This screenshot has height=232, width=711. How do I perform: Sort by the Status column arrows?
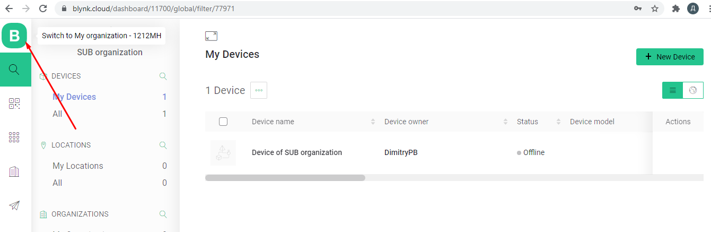[x=558, y=122]
